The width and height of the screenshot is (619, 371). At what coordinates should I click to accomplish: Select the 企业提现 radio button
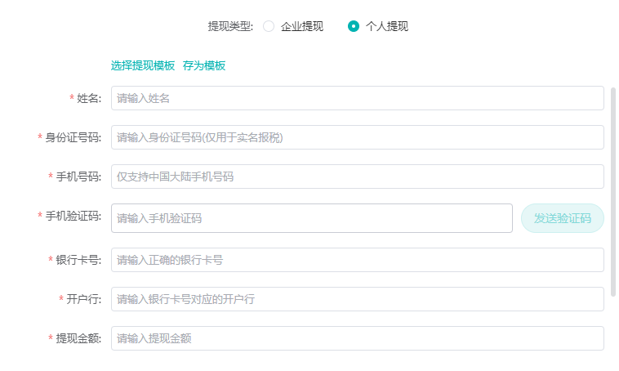[269, 26]
